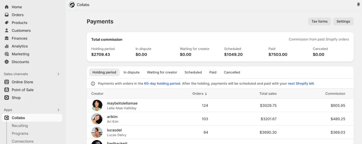Expand the Apps section chevron
The width and height of the screenshot is (362, 144).
coord(58,110)
